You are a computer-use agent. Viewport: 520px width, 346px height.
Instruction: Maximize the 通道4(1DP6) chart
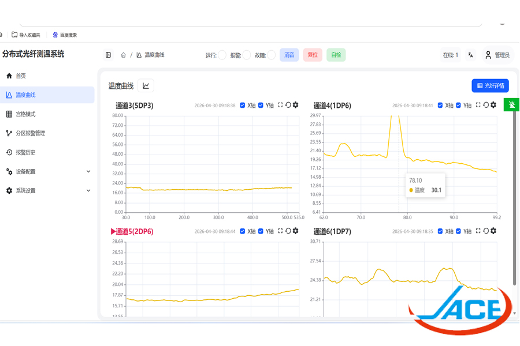click(x=478, y=105)
